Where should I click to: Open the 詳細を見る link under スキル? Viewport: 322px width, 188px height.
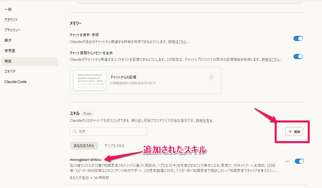tap(204, 120)
